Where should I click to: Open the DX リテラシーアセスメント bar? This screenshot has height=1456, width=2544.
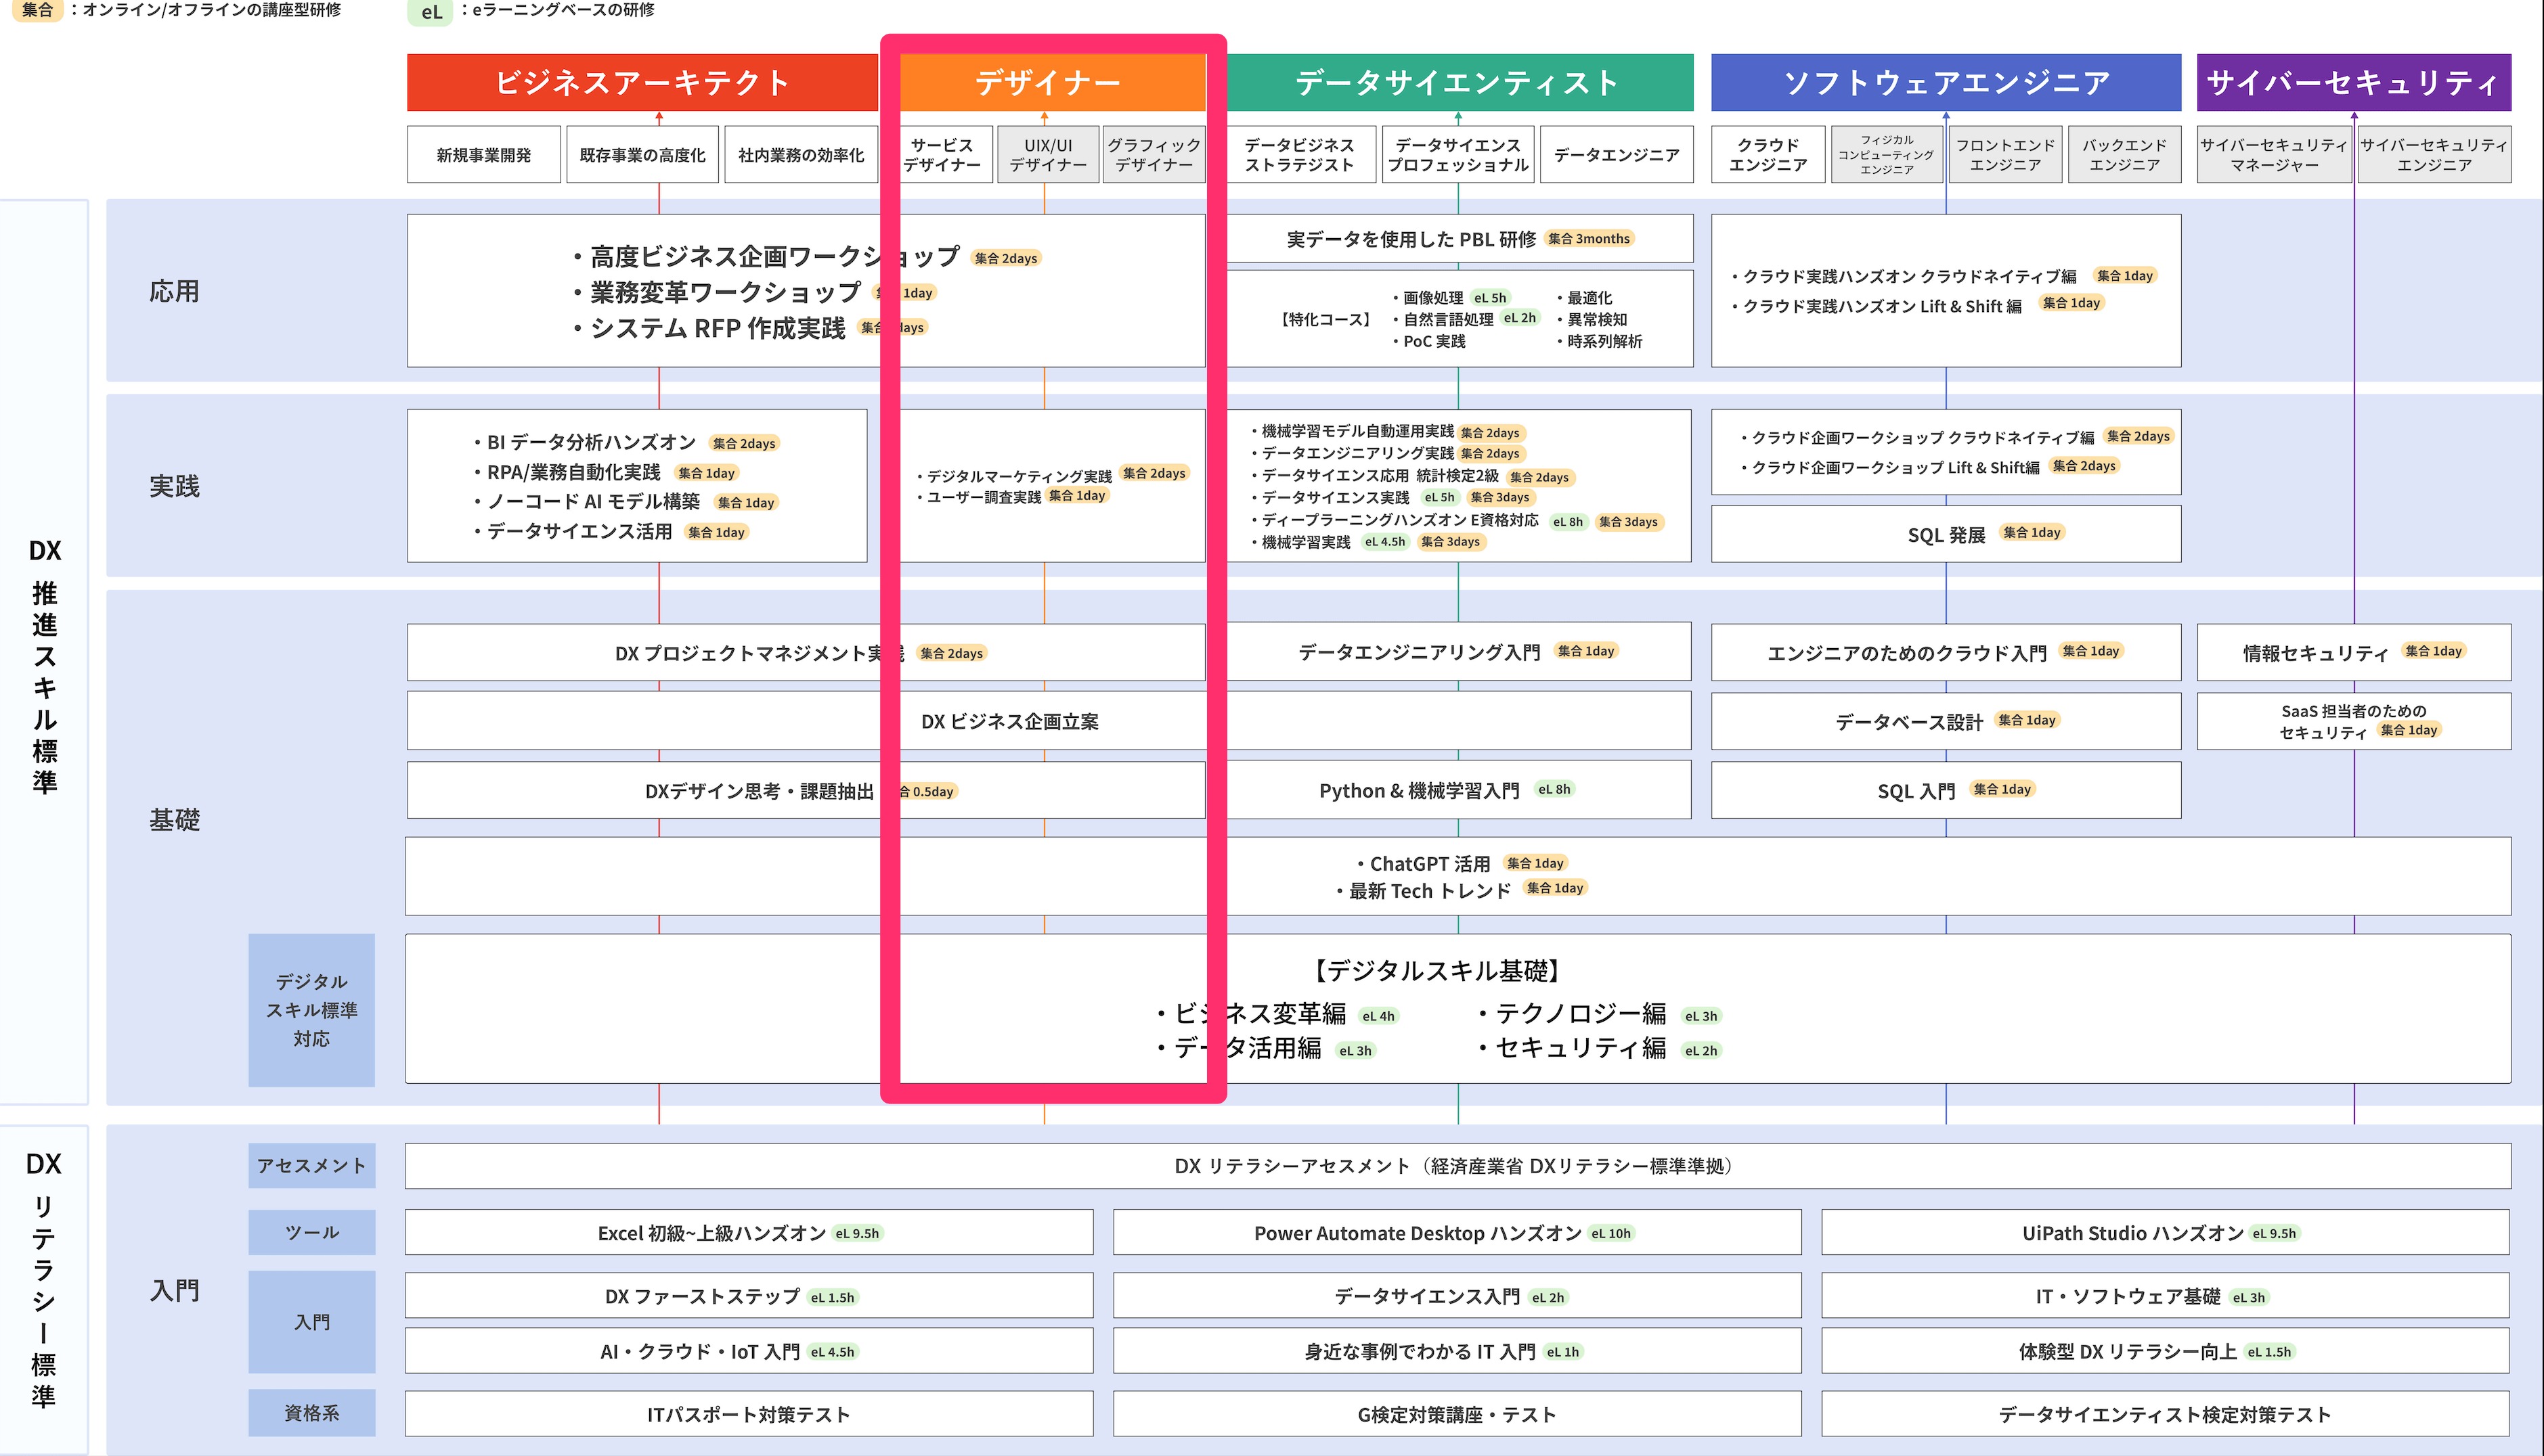tap(1457, 1166)
